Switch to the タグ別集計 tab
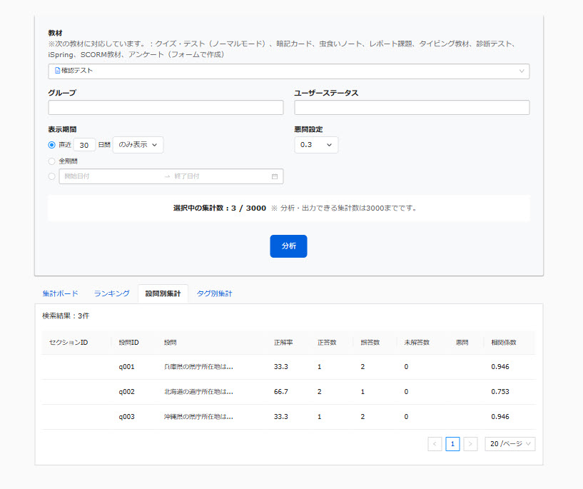Image resolution: width=583 pixels, height=489 pixels. point(214,293)
